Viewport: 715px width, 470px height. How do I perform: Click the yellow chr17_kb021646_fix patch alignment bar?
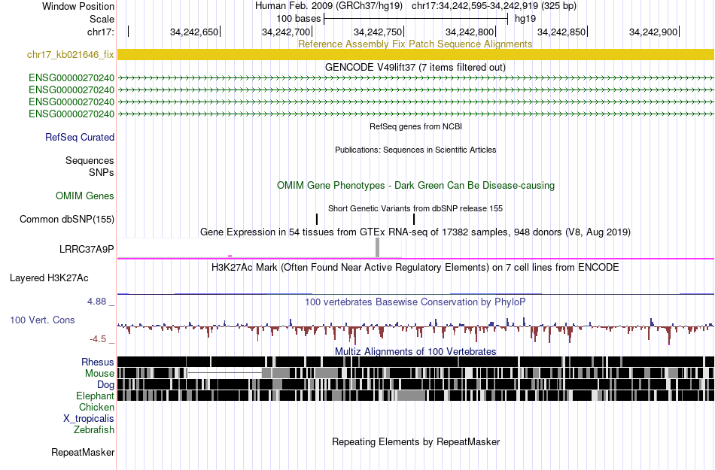click(415, 55)
